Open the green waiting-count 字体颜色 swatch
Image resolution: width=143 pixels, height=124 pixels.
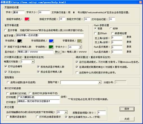(x=51, y=47)
